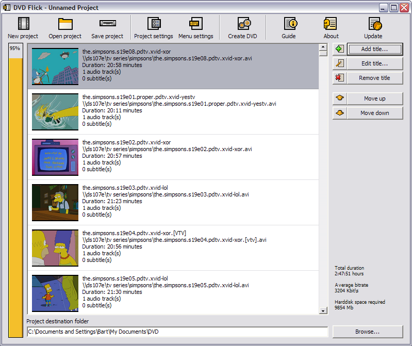Click the DVD Flick title bar app icon
Screen dimensions: 412x346
click(7, 8)
